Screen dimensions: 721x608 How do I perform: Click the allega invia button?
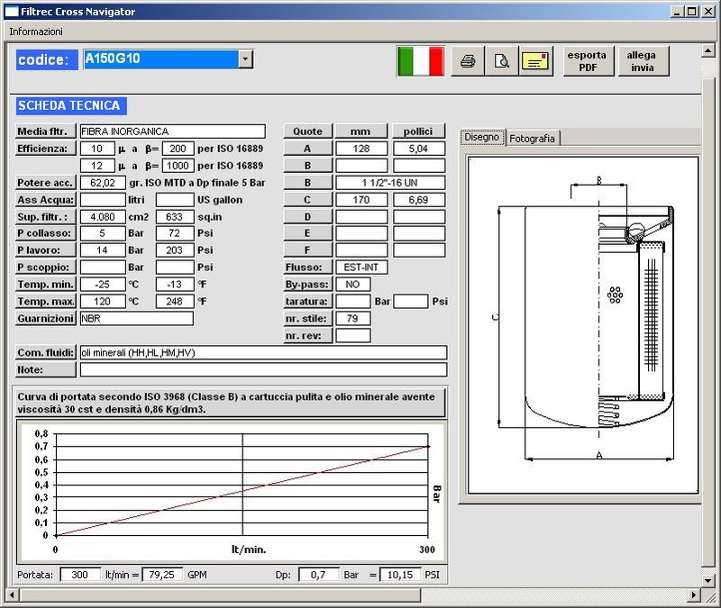(643, 60)
